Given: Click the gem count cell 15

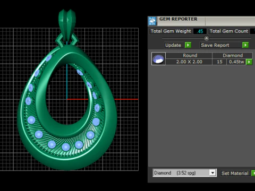Looking at the screenshot, I should click(219, 62).
